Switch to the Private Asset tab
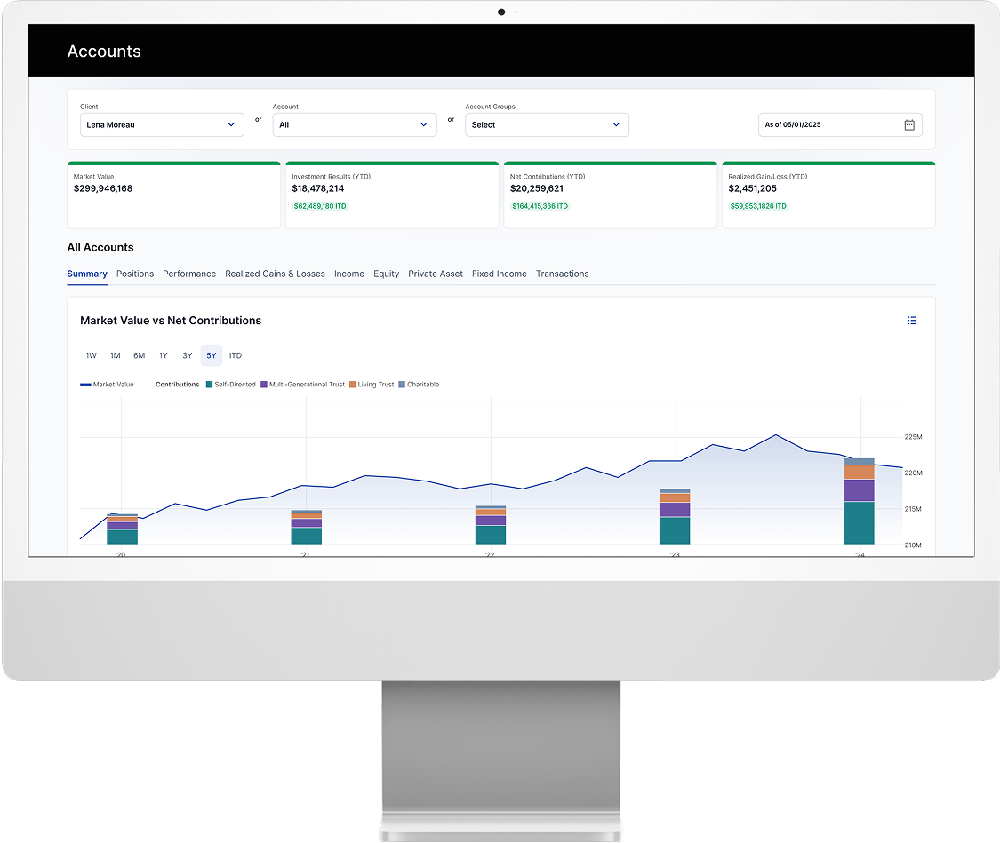The width and height of the screenshot is (1000, 843). coord(436,274)
